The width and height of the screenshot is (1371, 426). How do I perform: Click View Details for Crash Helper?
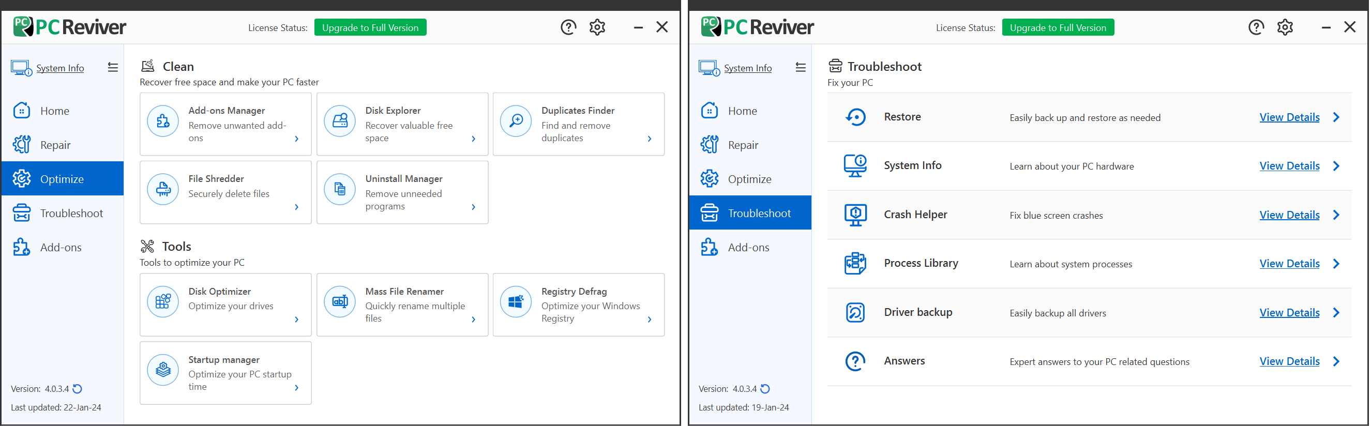click(1290, 215)
